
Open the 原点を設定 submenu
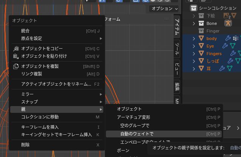click(57, 38)
